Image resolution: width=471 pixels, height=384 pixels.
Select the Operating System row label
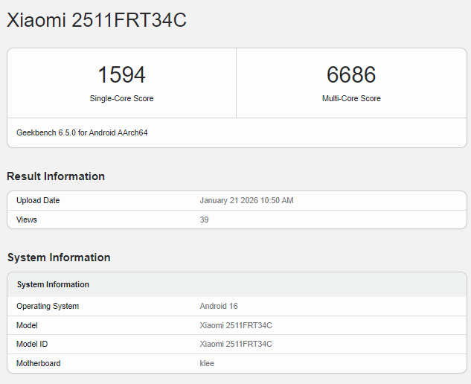click(48, 306)
